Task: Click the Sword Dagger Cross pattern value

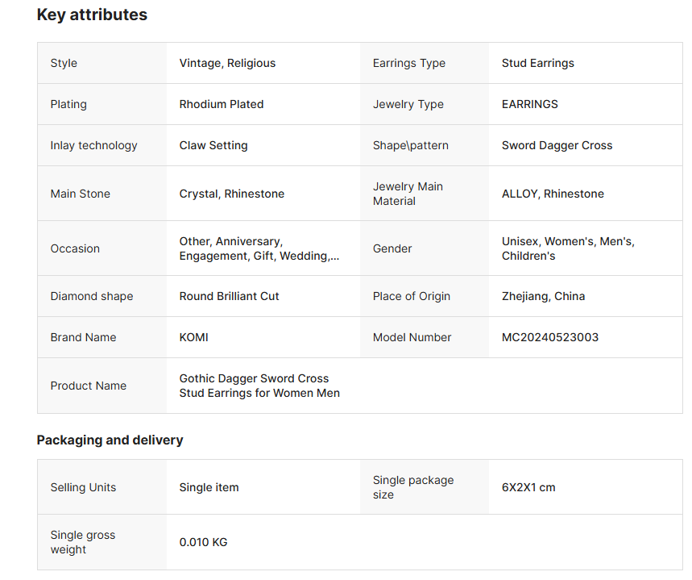Action: point(557,145)
